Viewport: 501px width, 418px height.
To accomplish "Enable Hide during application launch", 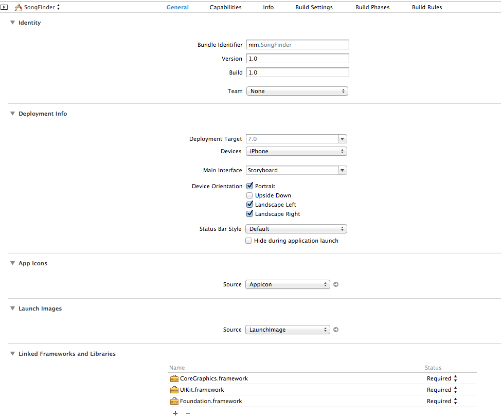I will 248,241.
